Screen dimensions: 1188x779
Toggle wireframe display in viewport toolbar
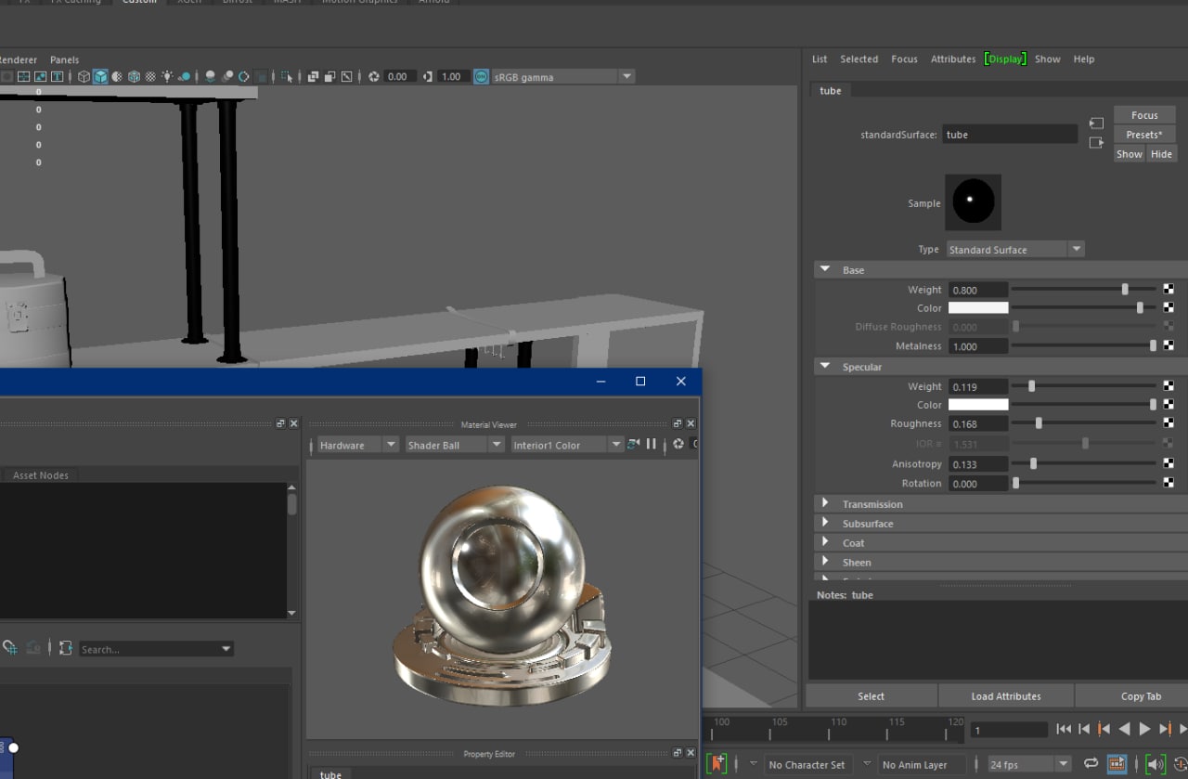(84, 77)
